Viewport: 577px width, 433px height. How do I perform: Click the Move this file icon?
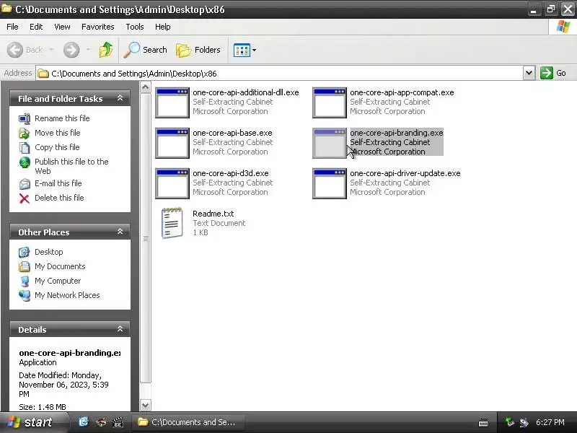(25, 133)
